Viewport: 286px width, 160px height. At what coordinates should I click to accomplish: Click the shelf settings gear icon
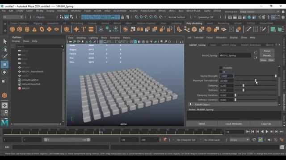pyautogui.click(x=5, y=31)
